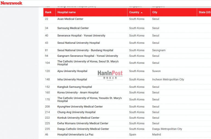Select Daegu Catholic University Medical Center

tap(83, 129)
